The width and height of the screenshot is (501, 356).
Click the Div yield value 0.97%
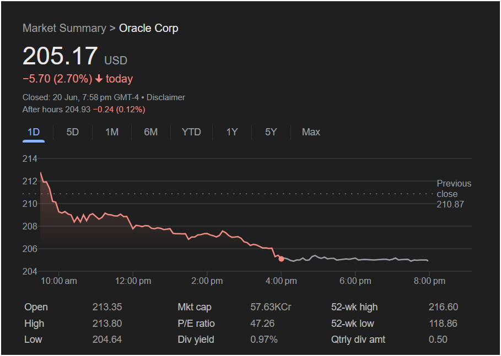264,339
